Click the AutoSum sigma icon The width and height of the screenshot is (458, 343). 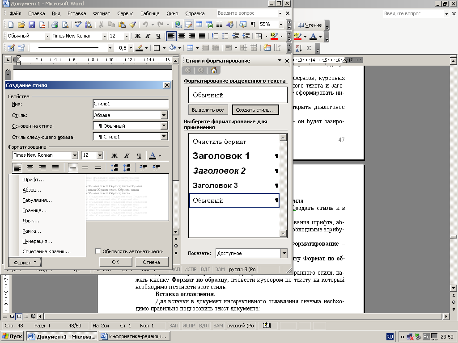[x=309, y=48]
